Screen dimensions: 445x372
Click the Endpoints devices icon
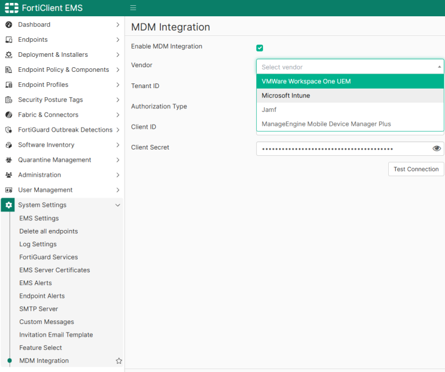[x=9, y=40]
